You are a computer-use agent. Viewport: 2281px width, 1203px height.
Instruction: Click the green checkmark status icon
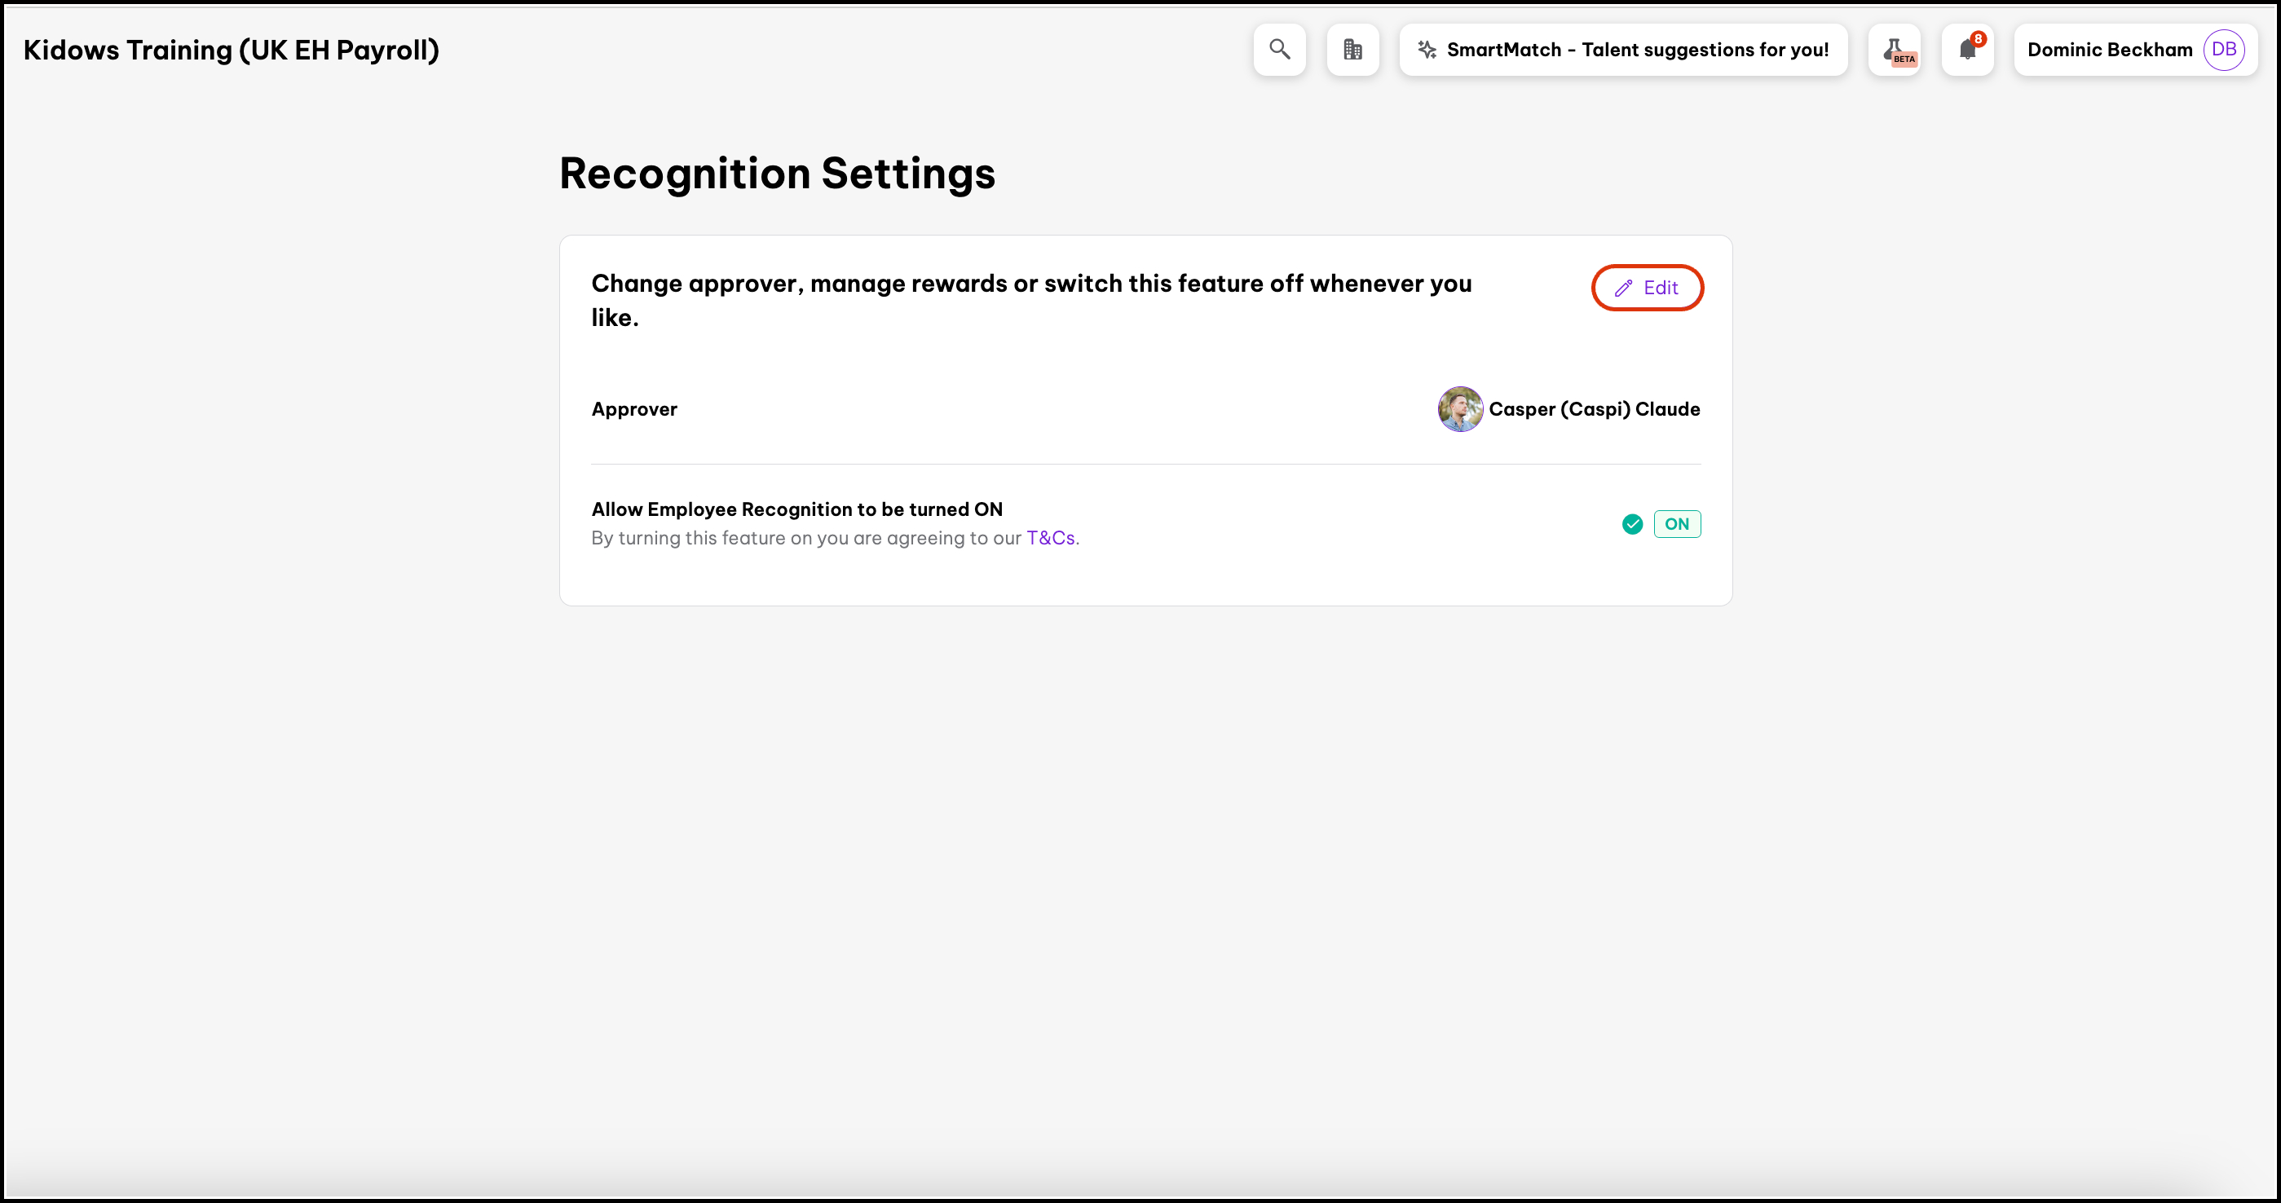pos(1632,524)
